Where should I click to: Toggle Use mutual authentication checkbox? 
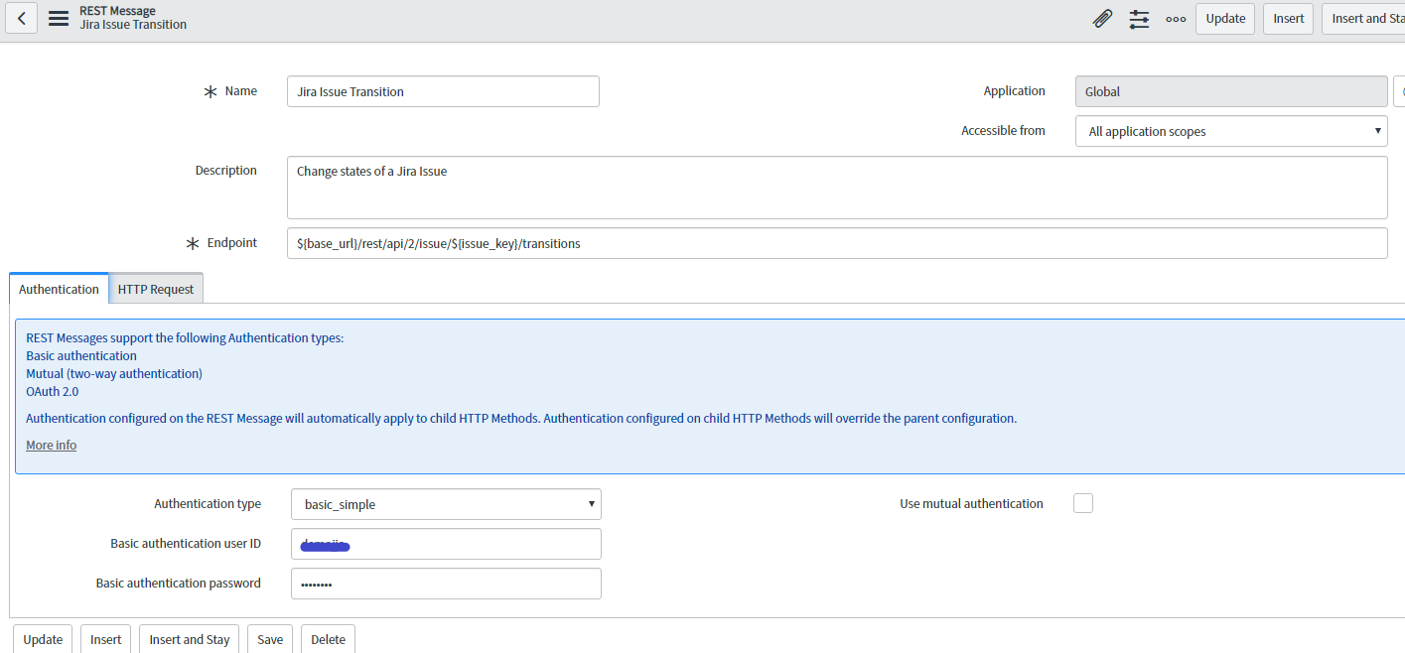[x=1083, y=503]
